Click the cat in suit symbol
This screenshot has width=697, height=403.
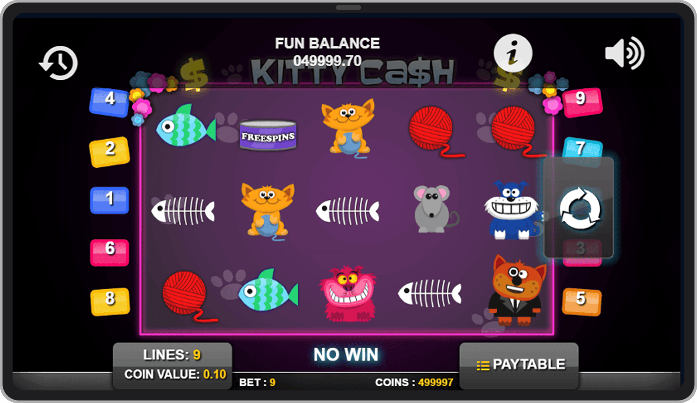coord(516,290)
